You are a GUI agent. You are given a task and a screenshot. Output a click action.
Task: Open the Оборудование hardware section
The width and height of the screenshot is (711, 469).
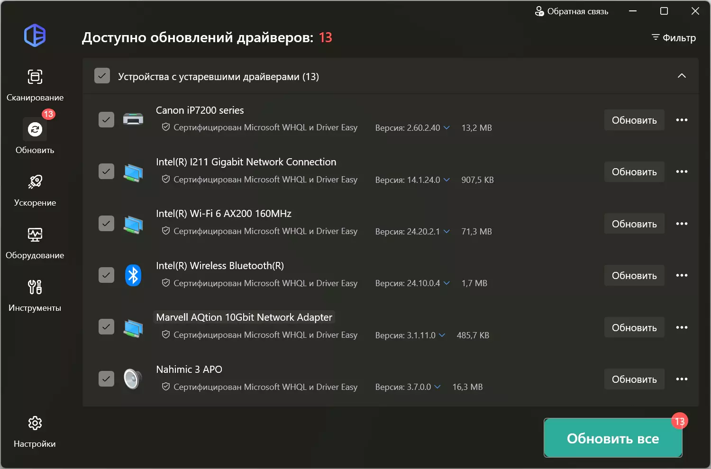[35, 243]
